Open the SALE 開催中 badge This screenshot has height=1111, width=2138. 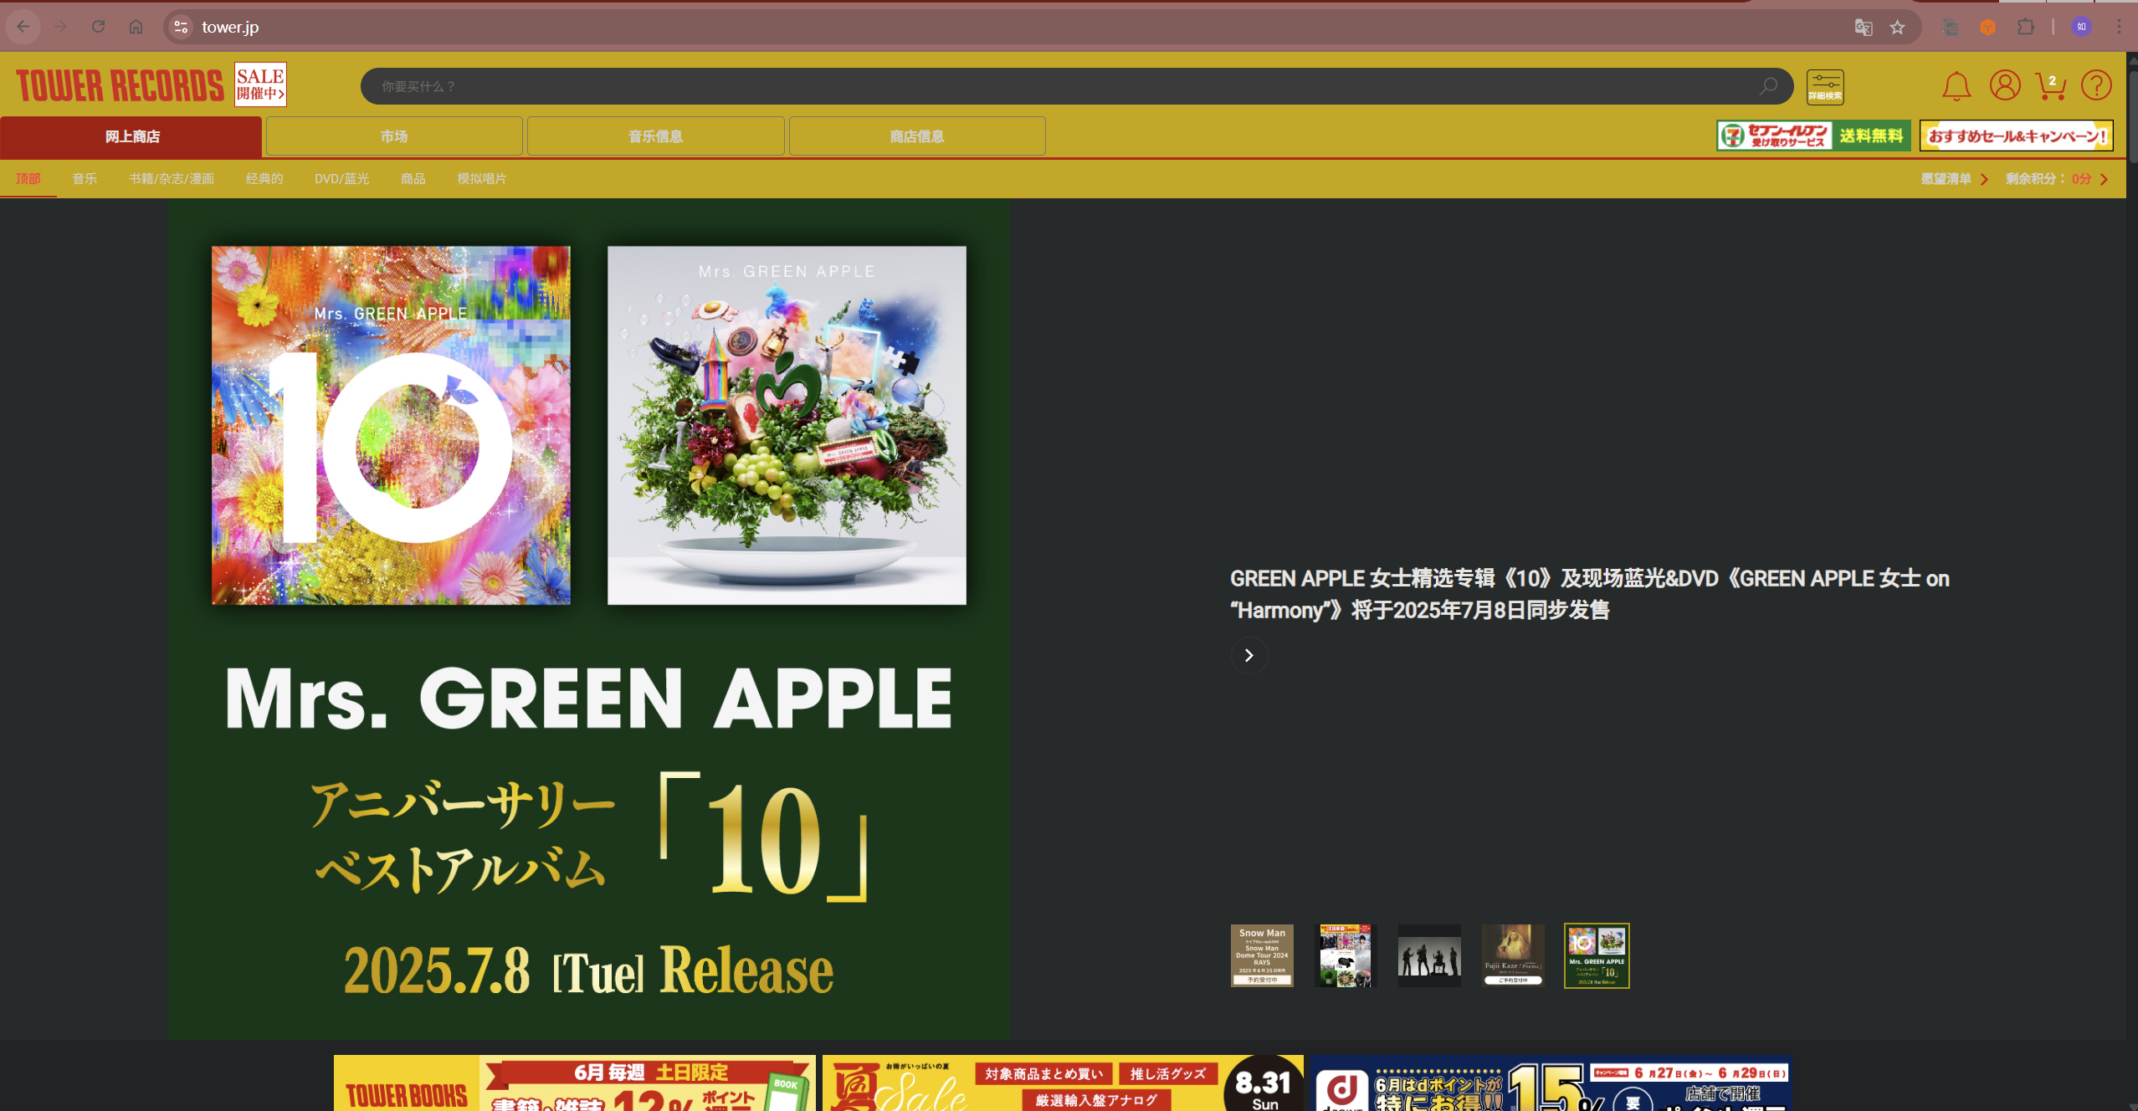click(x=260, y=84)
